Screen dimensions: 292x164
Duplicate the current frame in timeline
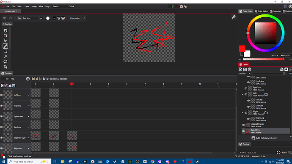coord(6,85)
